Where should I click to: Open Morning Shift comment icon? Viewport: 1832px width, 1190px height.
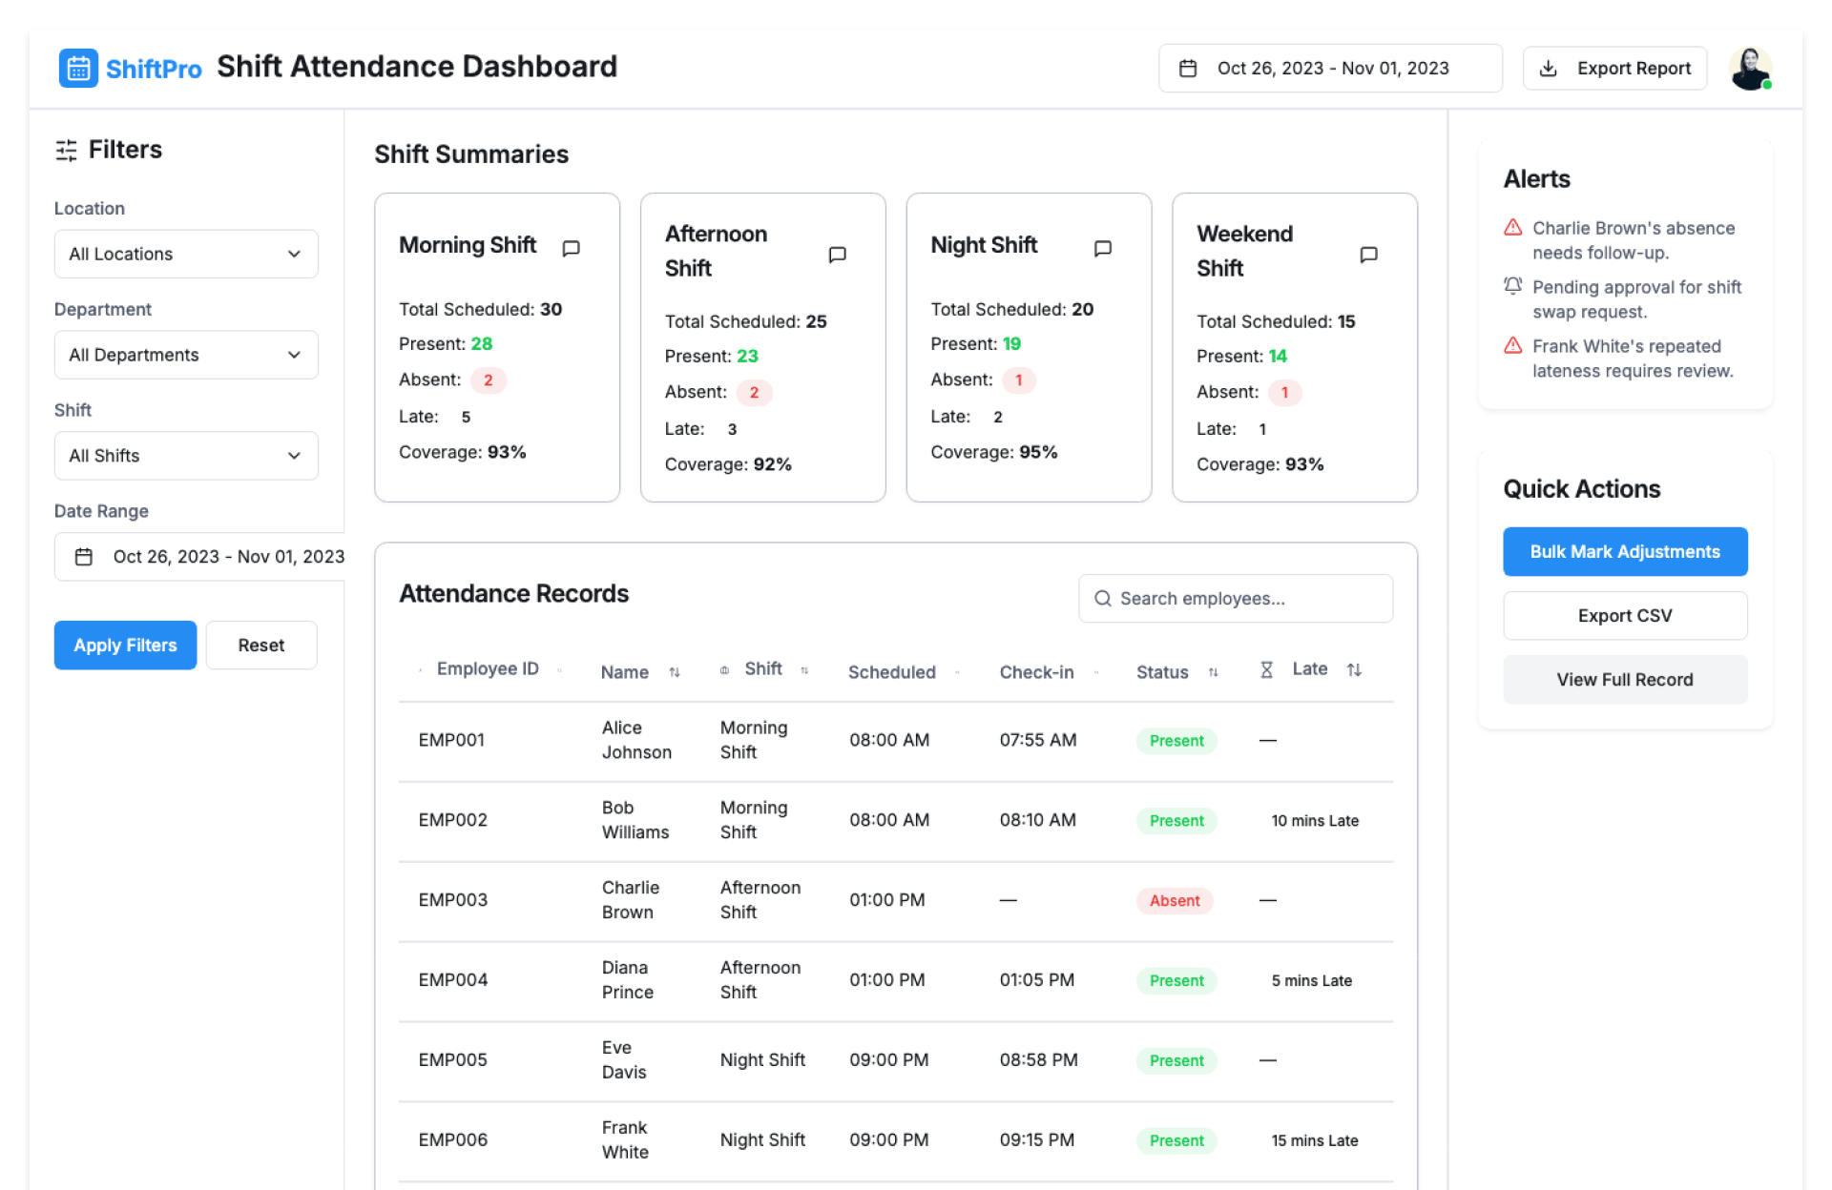571,248
